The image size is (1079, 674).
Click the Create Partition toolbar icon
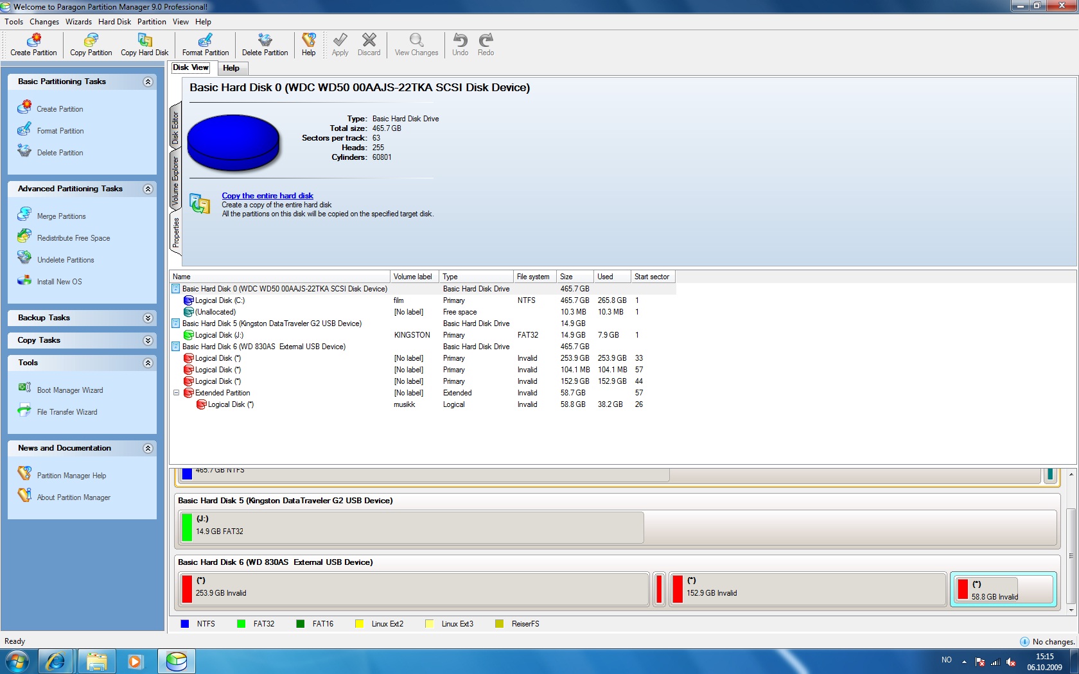point(33,44)
